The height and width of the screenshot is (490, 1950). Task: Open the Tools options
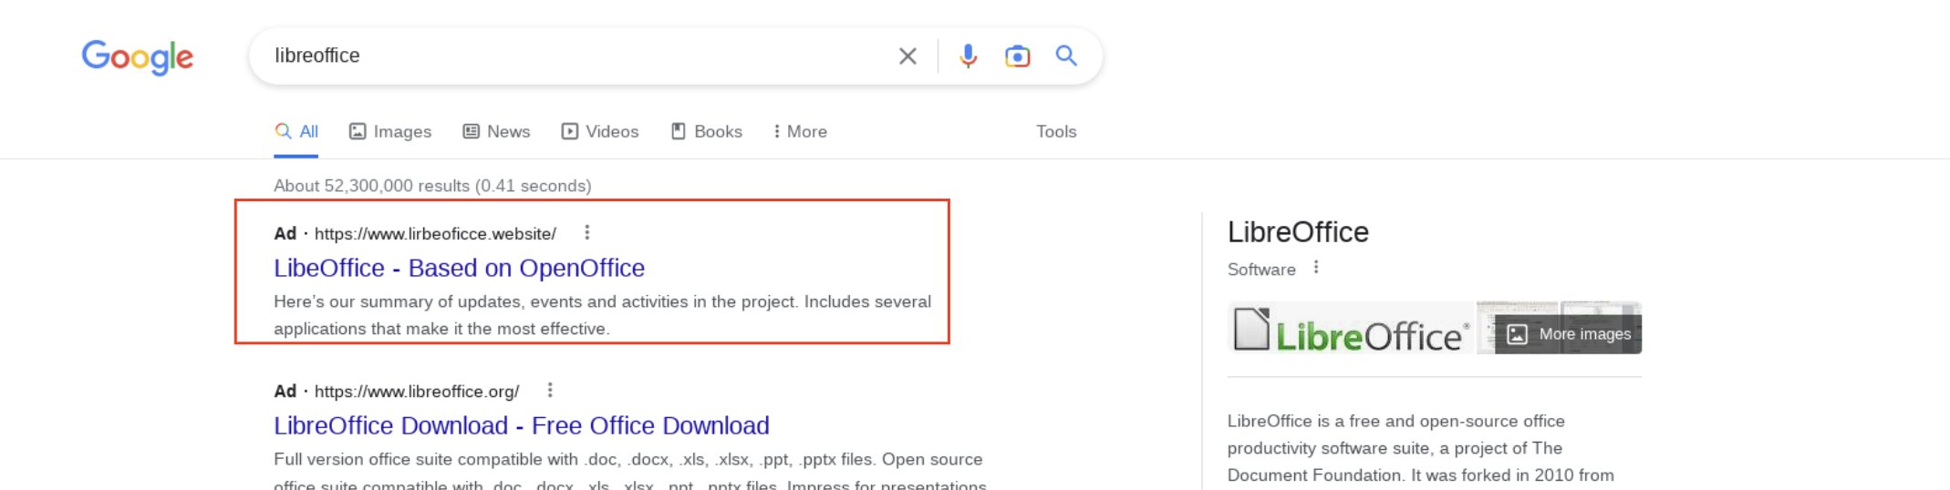[x=1056, y=131]
